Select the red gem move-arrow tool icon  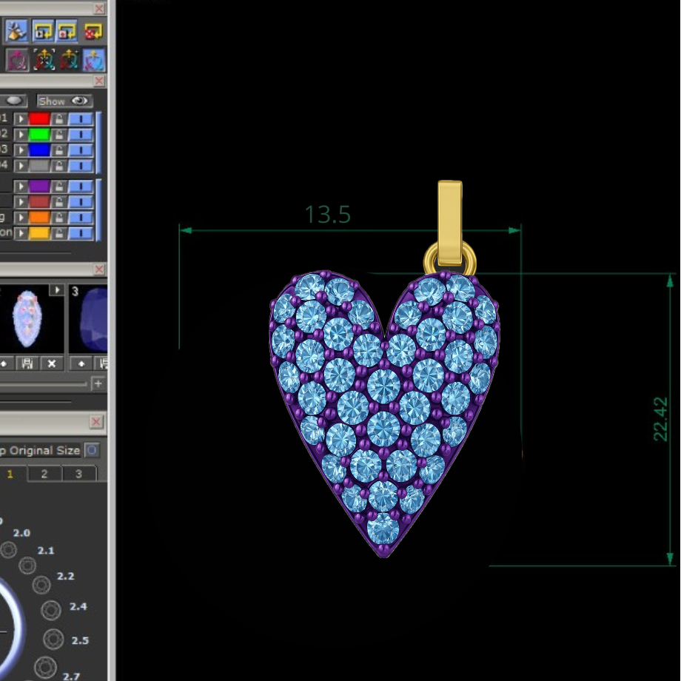67,58
